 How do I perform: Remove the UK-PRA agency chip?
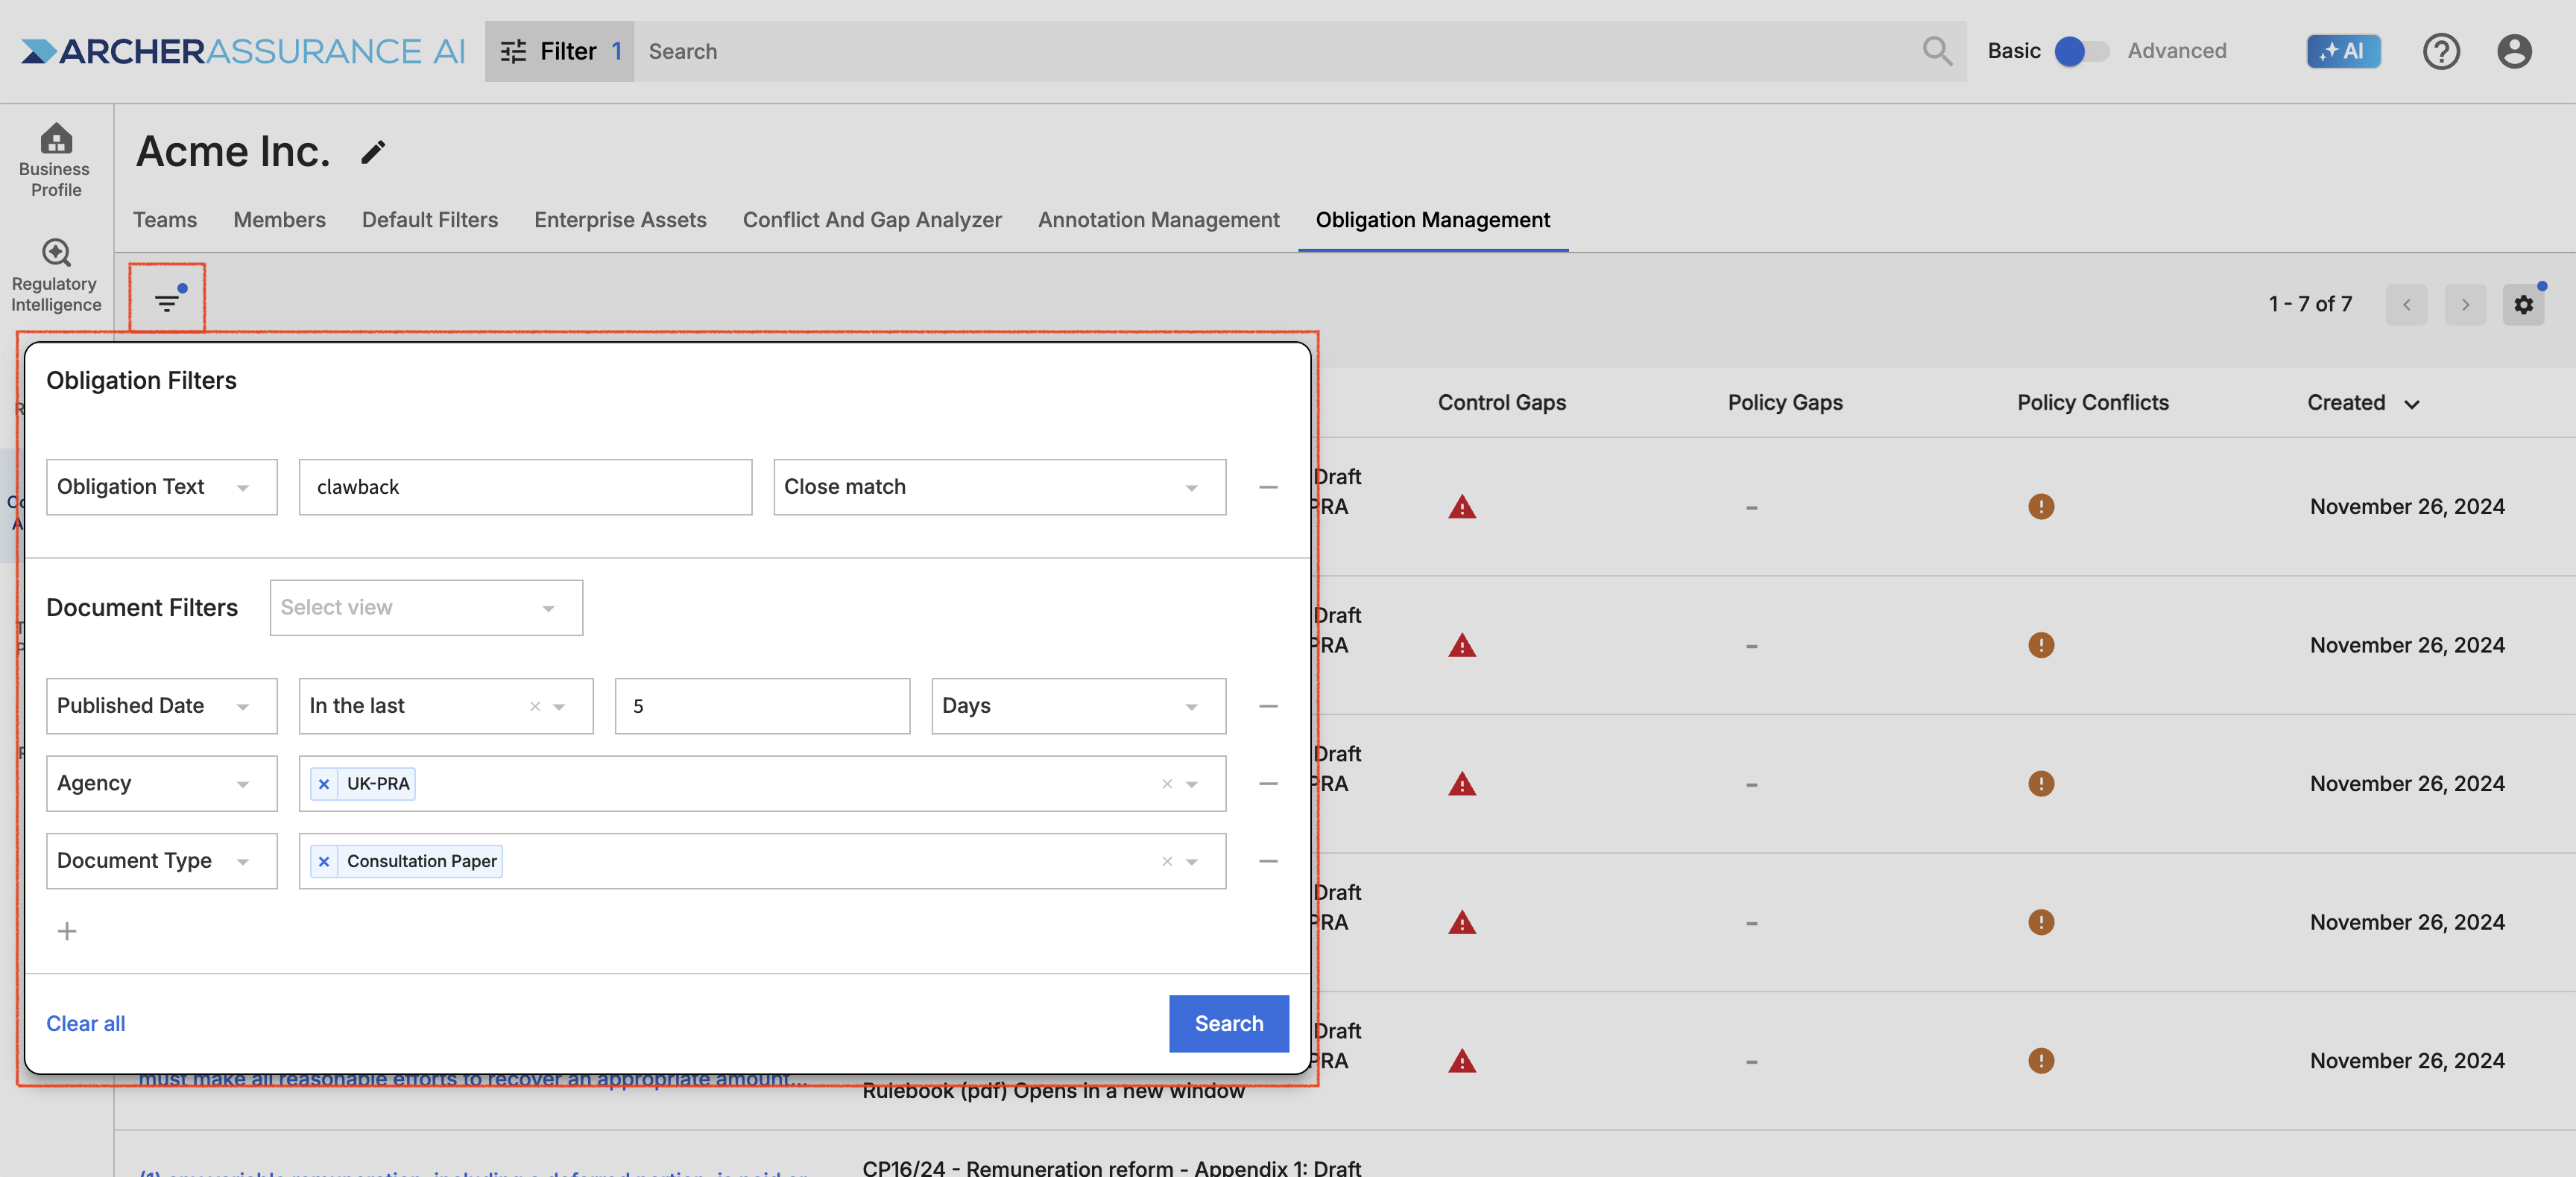coord(323,784)
